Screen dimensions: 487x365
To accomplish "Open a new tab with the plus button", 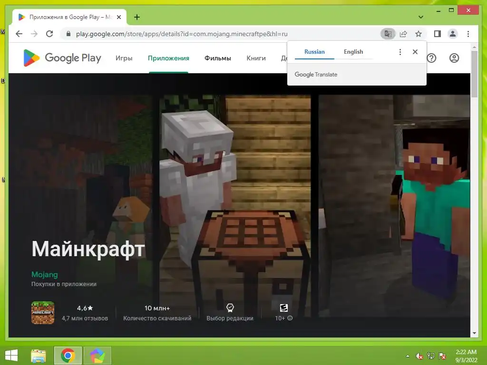I will pyautogui.click(x=137, y=17).
